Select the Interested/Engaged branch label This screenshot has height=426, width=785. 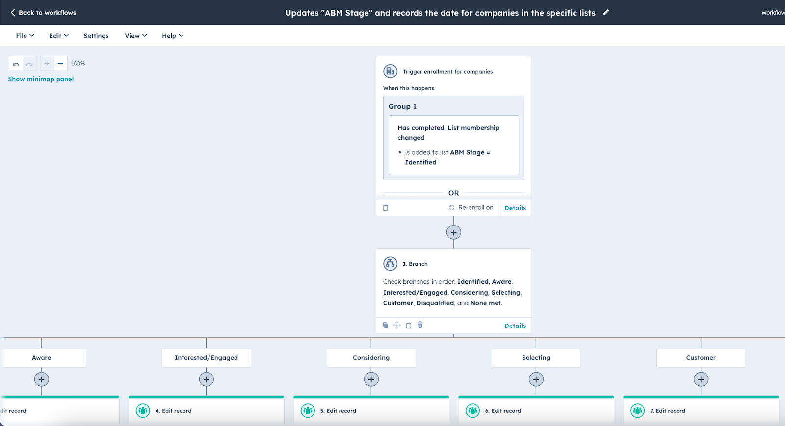206,358
